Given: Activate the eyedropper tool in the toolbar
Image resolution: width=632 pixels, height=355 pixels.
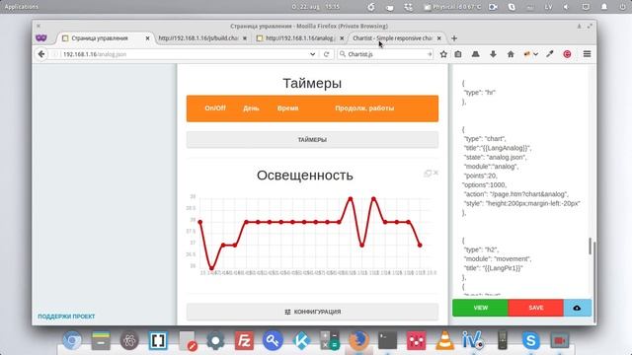Looking at the screenshot, I should click(x=550, y=54).
